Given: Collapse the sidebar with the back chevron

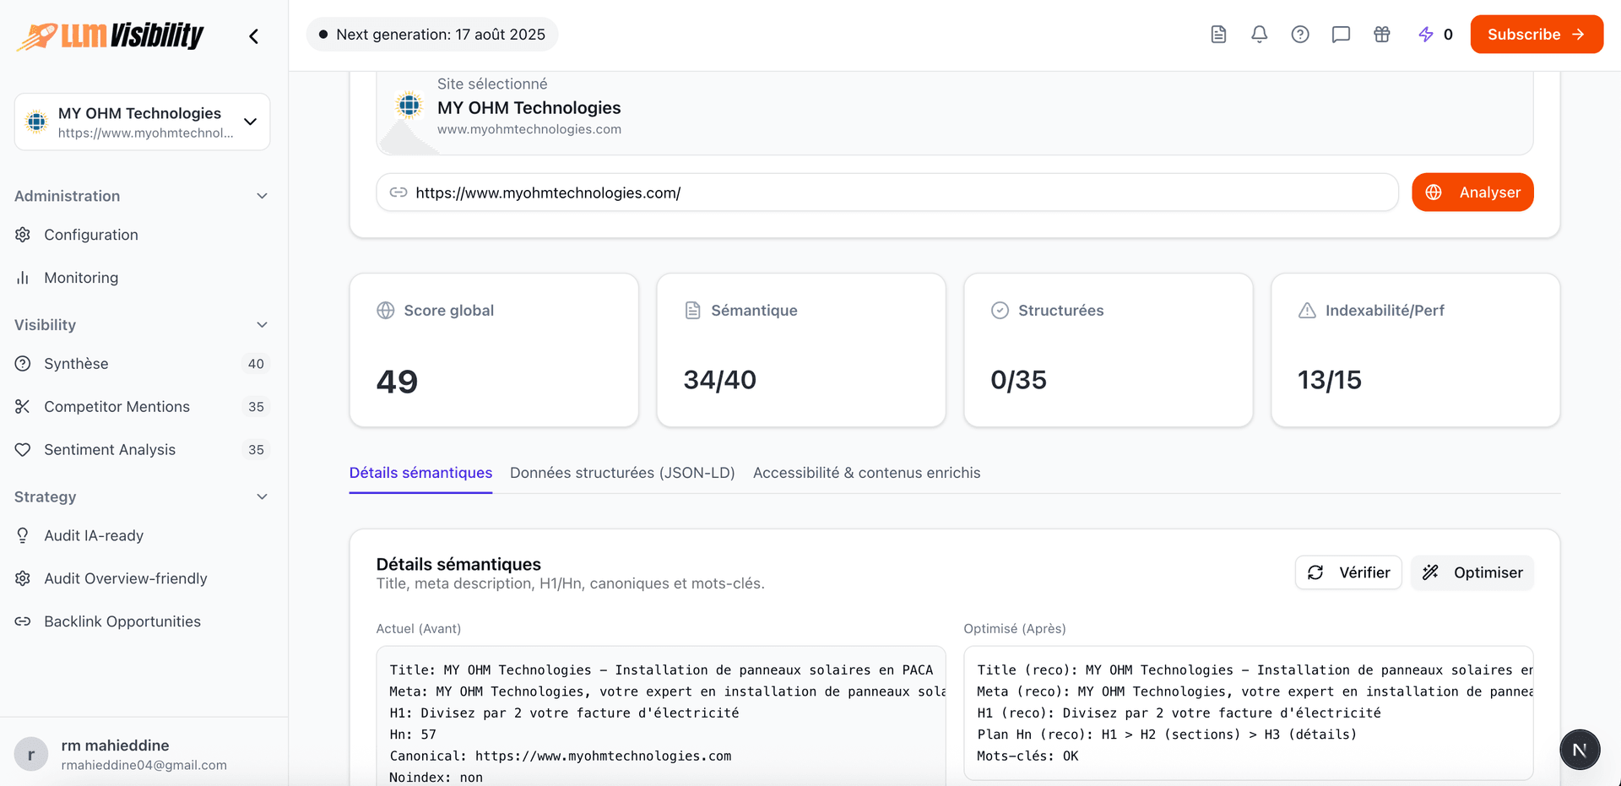Looking at the screenshot, I should pos(253,36).
